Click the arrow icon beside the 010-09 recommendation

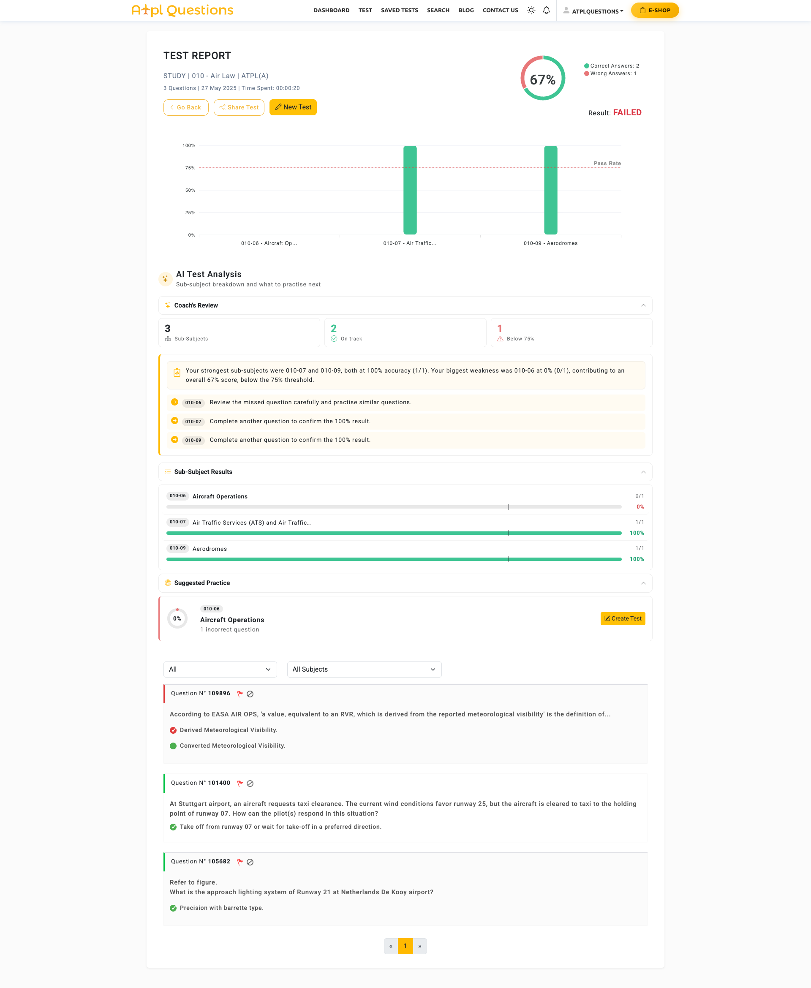[175, 440]
